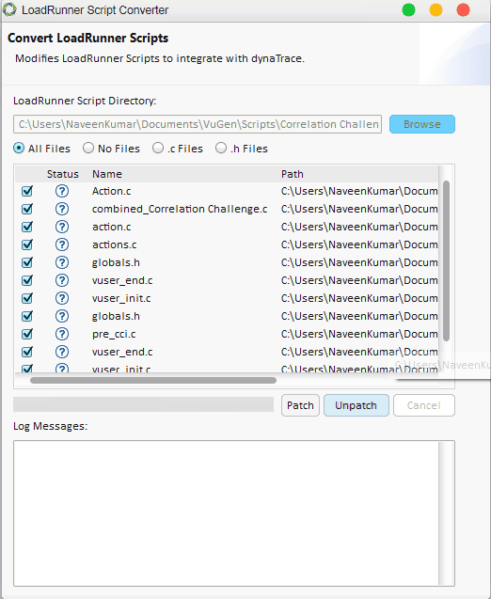Click the path cell for actions.c
Screen dimensions: 491x599
(x=359, y=244)
